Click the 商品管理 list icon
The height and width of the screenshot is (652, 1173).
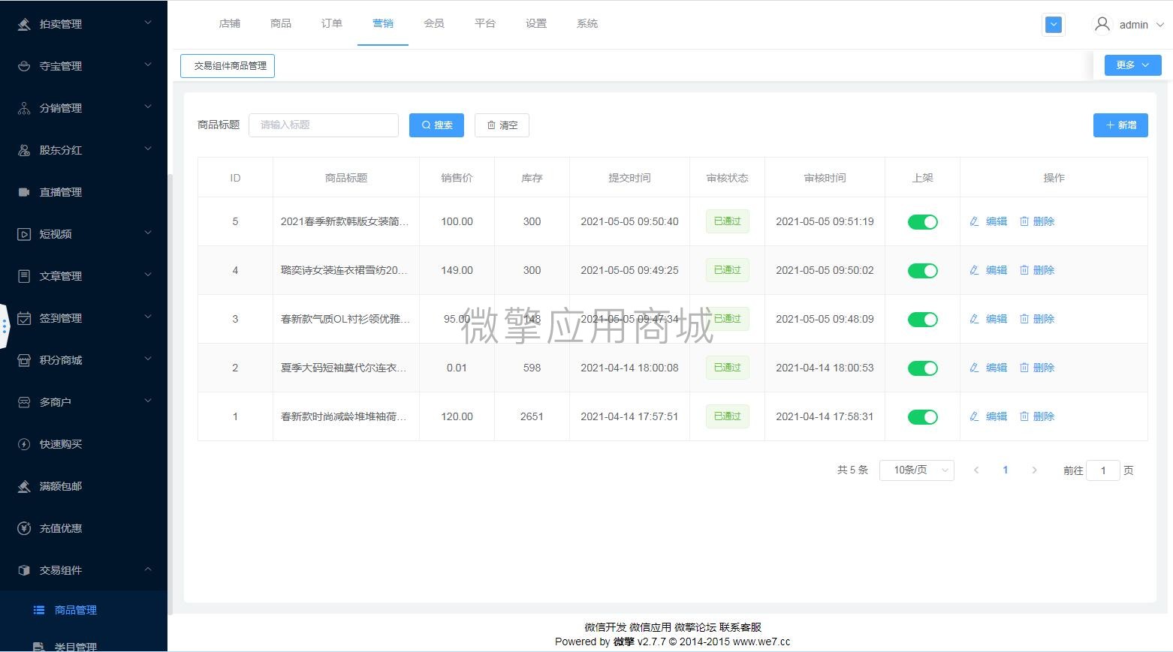pos(39,610)
